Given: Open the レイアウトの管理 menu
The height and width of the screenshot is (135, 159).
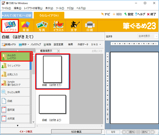Looking at the screenshot, I should pos(33,8).
